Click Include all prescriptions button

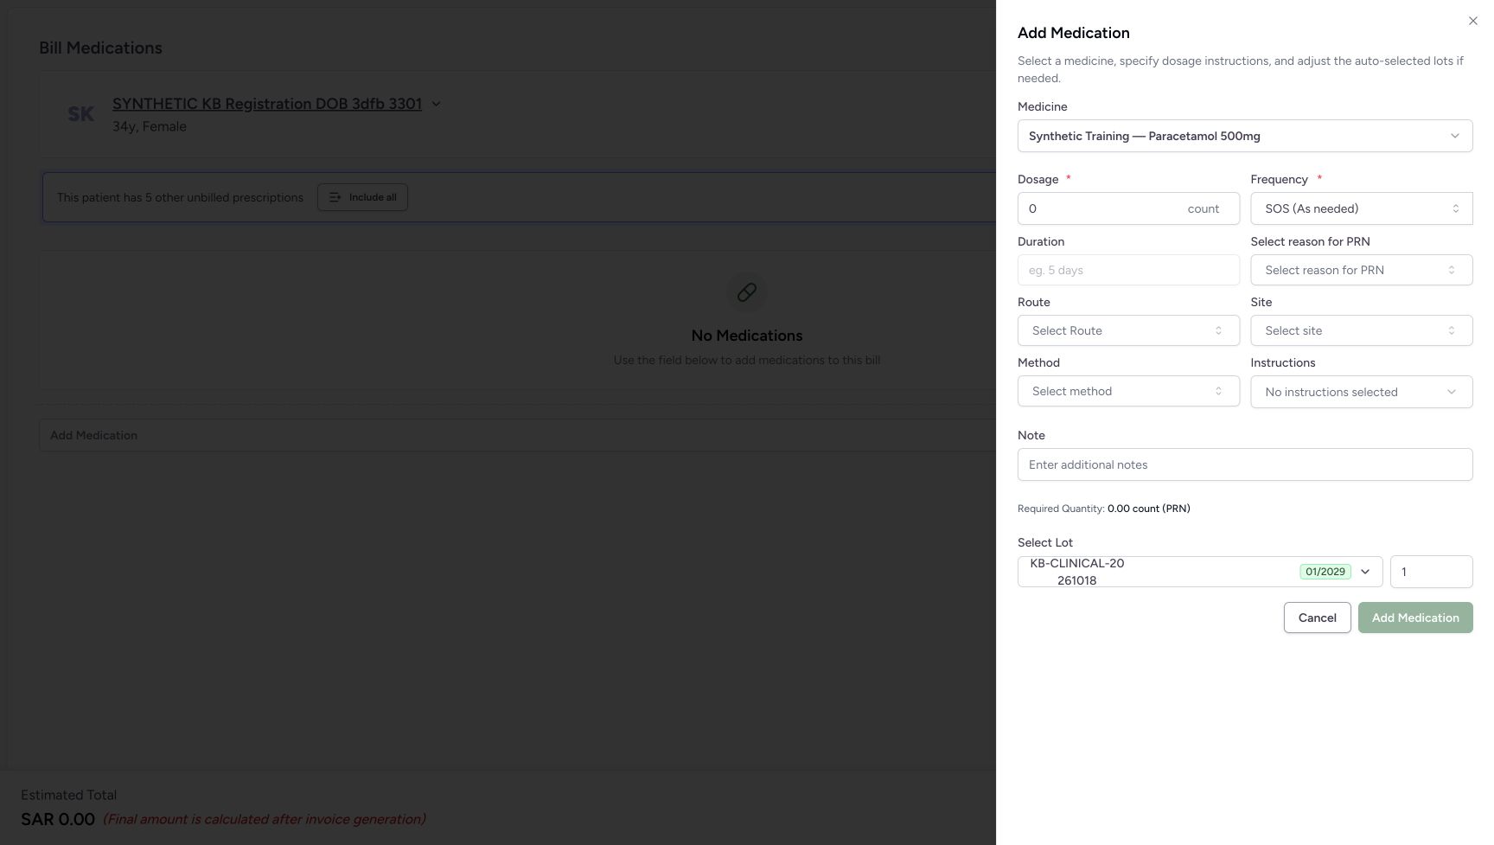tap(362, 197)
